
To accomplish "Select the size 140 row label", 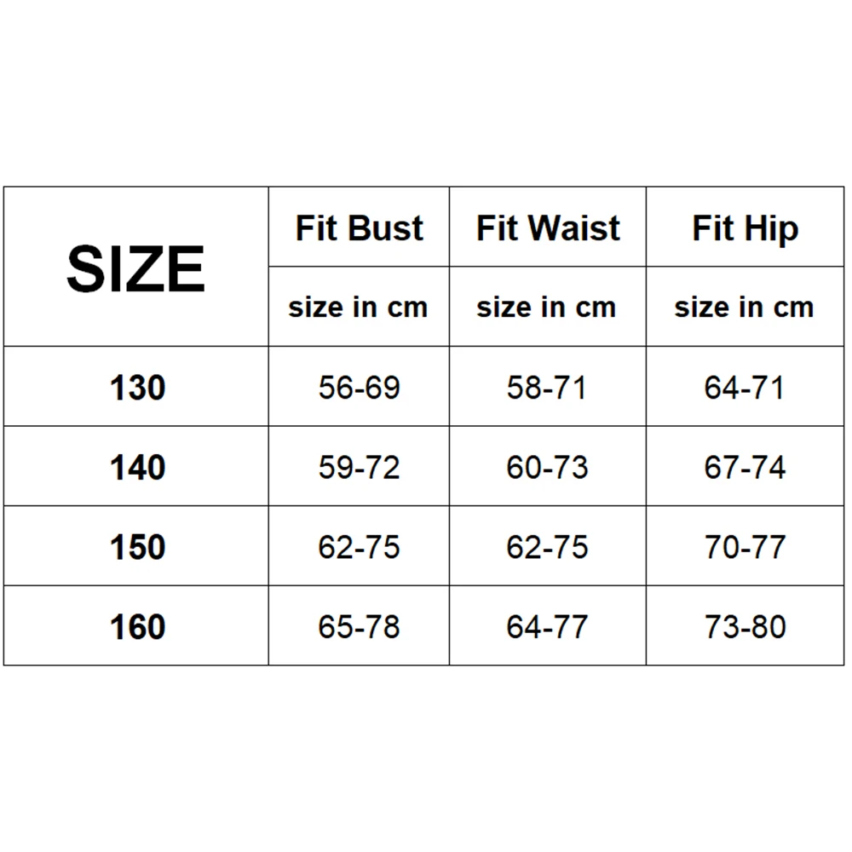I will (137, 467).
